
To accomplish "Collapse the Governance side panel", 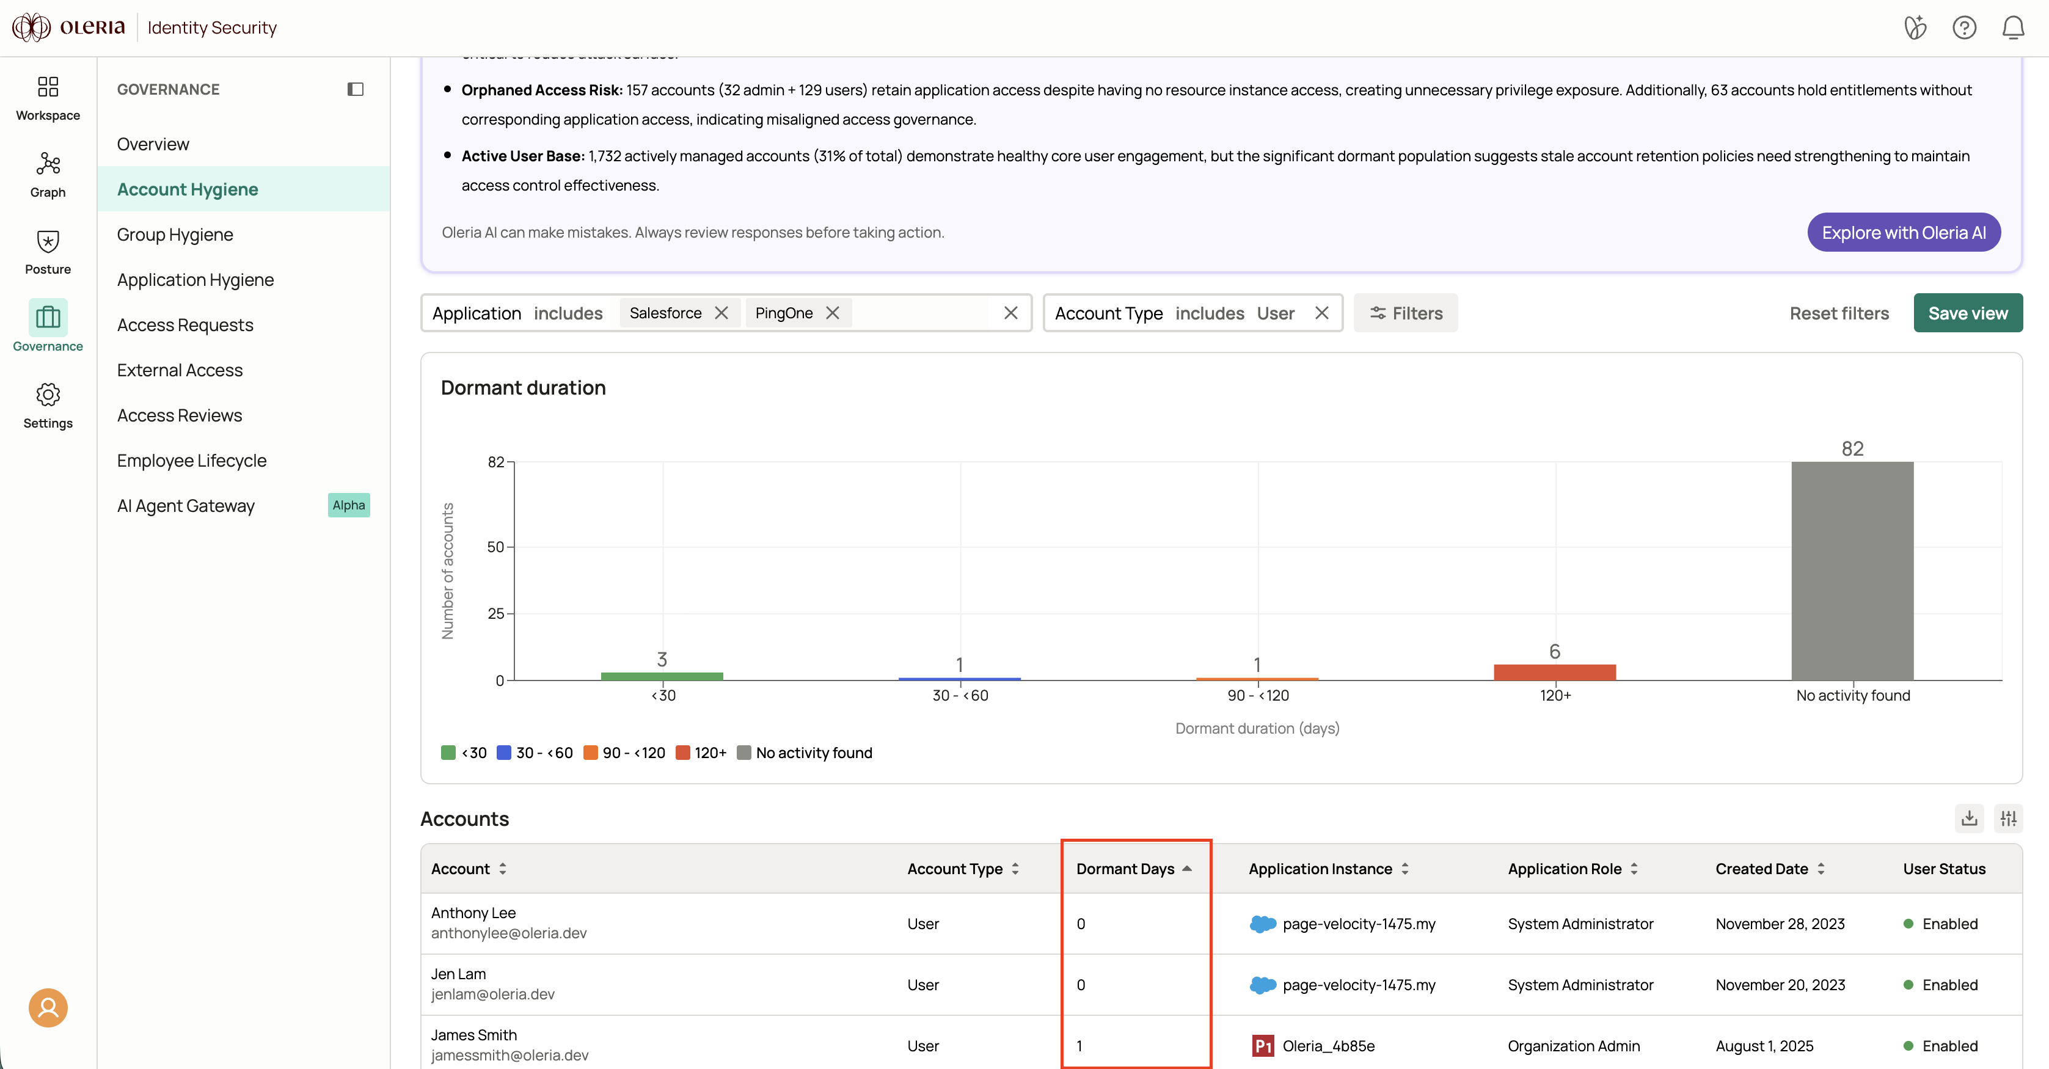I will (356, 89).
